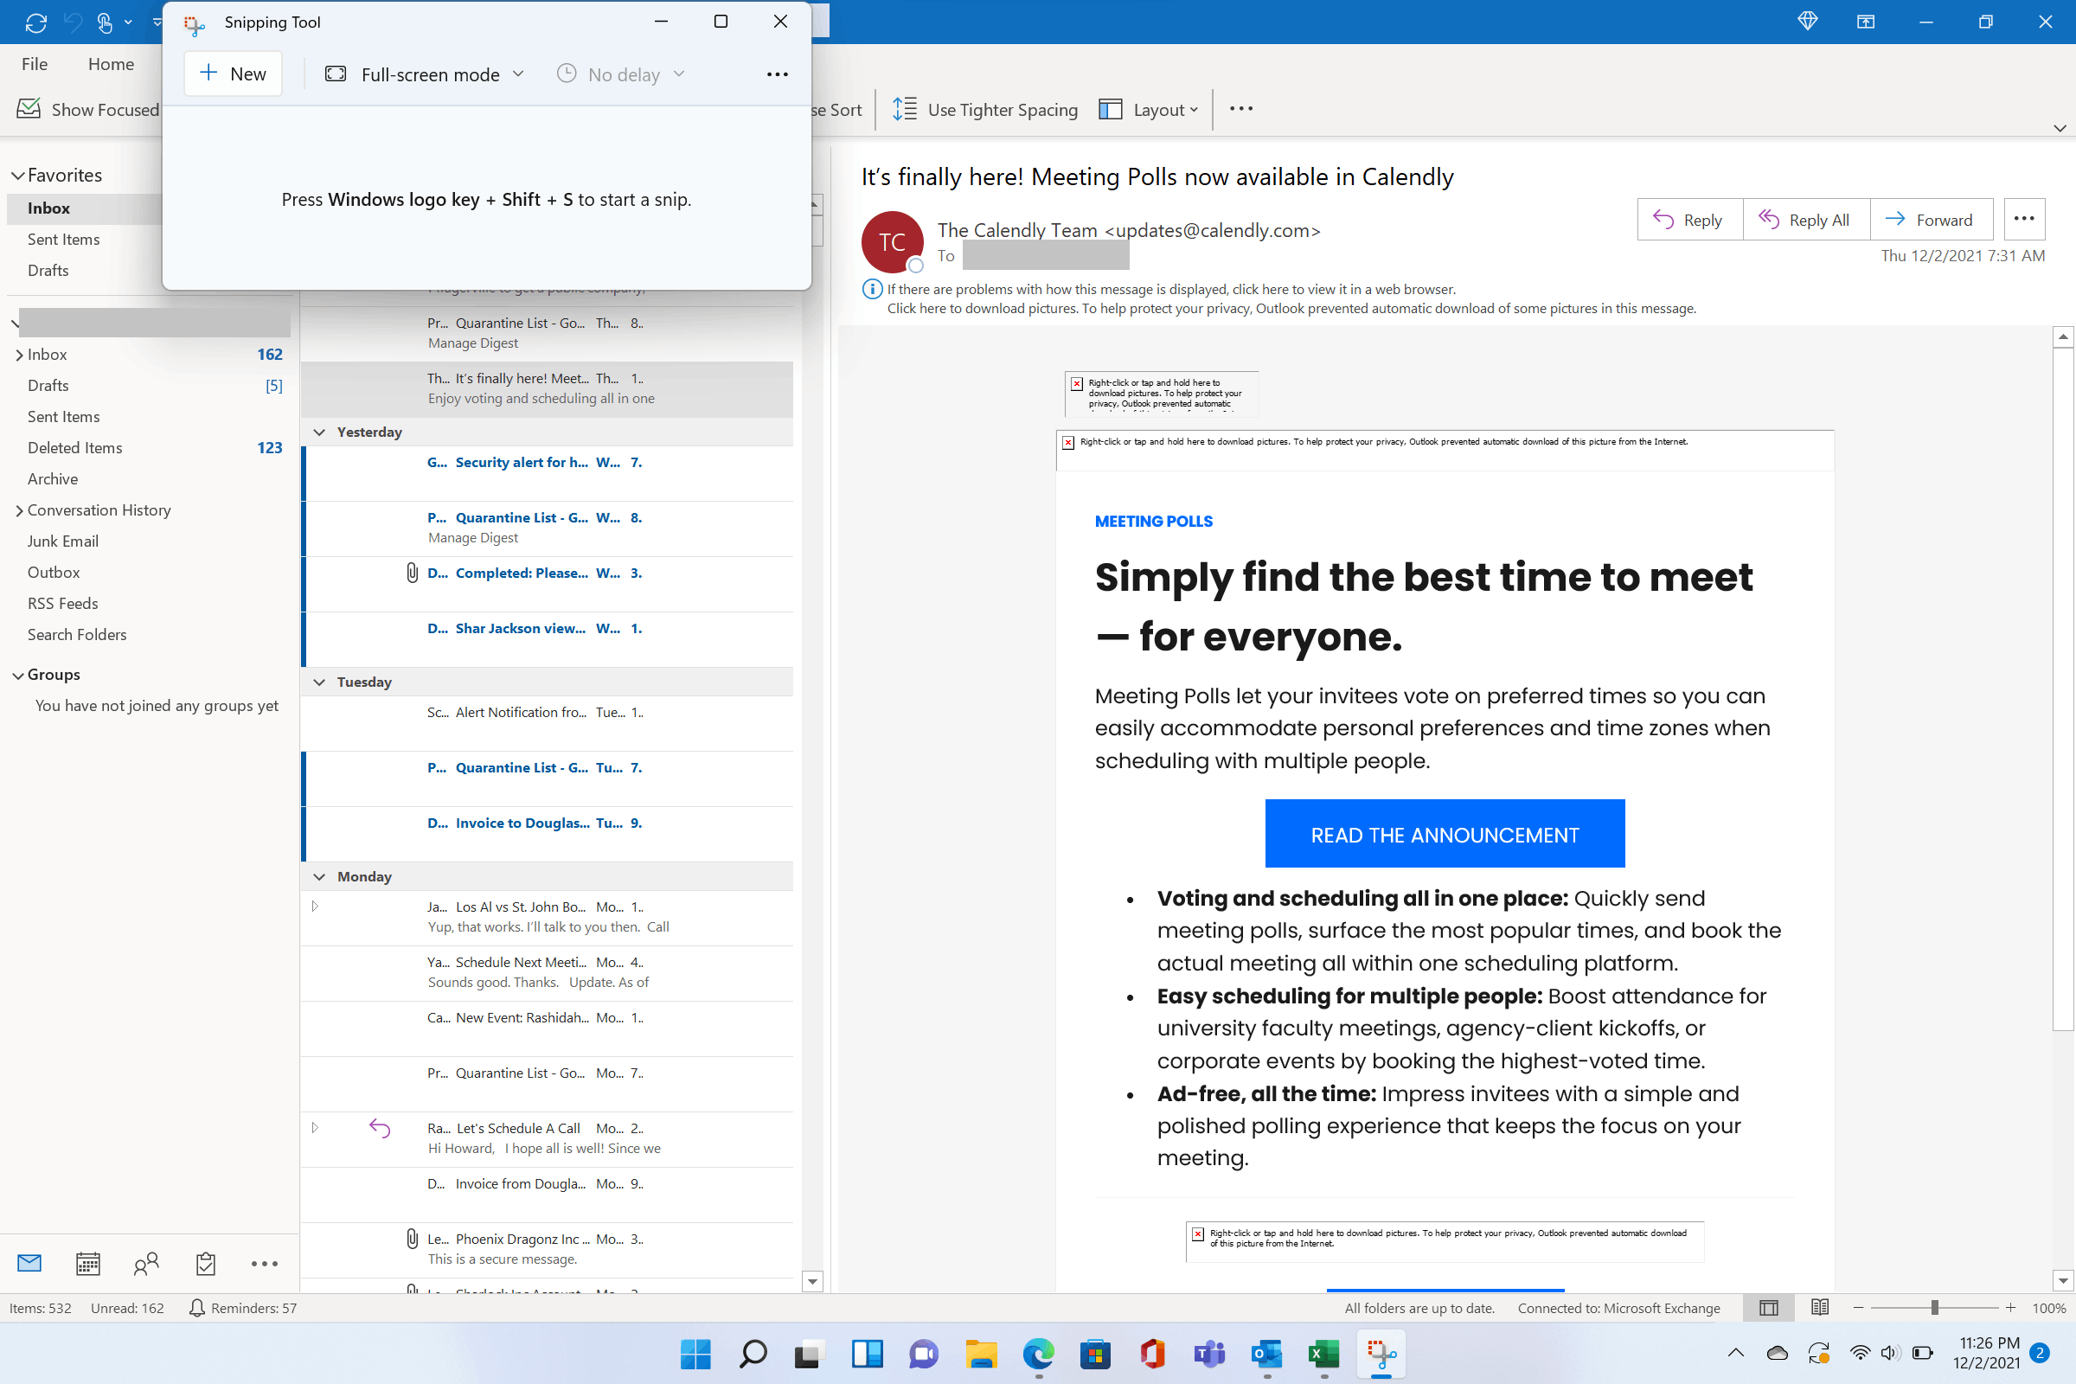Open No delay dropdown in Snipping Tool
Viewport: 2076px width, 1384px height.
(621, 74)
